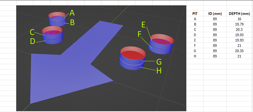Screen dimensions: 253x112
Task: Select the depth value 21 in row F
Action: (x=239, y=45)
